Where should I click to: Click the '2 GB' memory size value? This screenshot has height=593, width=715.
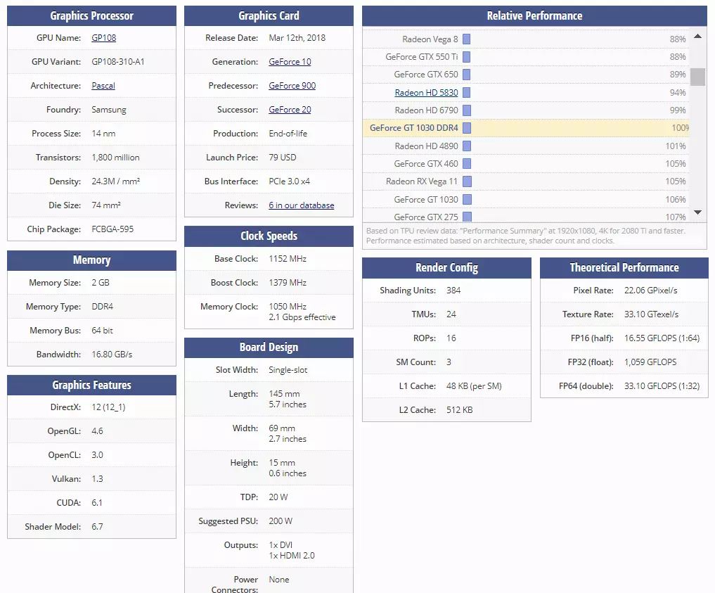click(x=101, y=283)
